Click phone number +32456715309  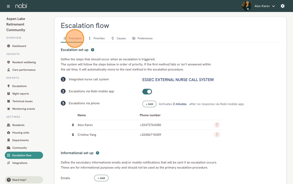150,135
